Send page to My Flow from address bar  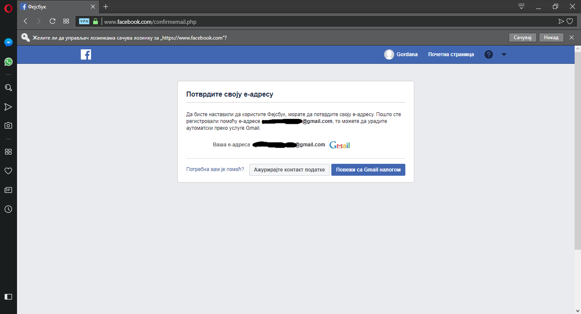tap(561, 21)
